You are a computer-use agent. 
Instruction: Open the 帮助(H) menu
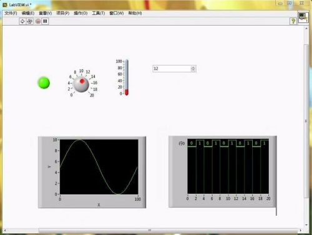[135, 13]
